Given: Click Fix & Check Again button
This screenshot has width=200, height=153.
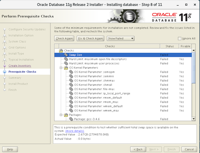Looking at the screenshot, I should pyautogui.click(x=90, y=38).
